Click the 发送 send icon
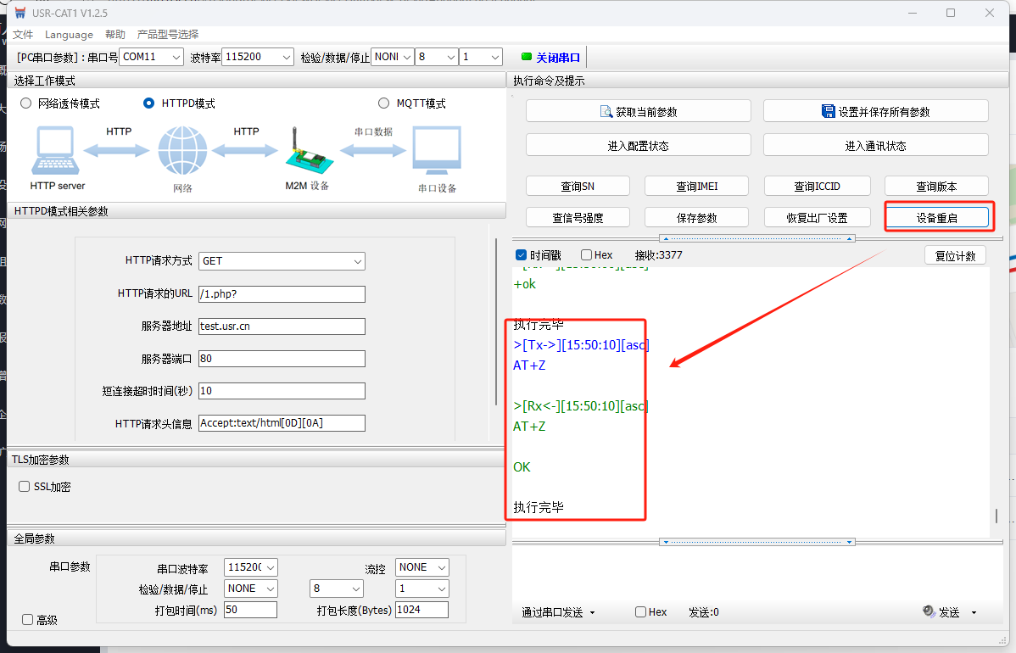 pos(929,611)
